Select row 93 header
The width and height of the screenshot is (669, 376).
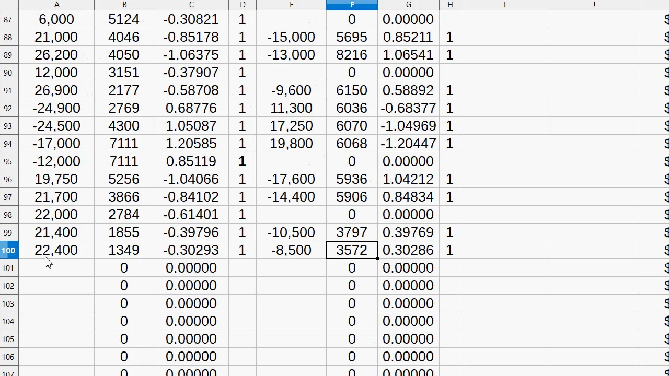[9, 126]
